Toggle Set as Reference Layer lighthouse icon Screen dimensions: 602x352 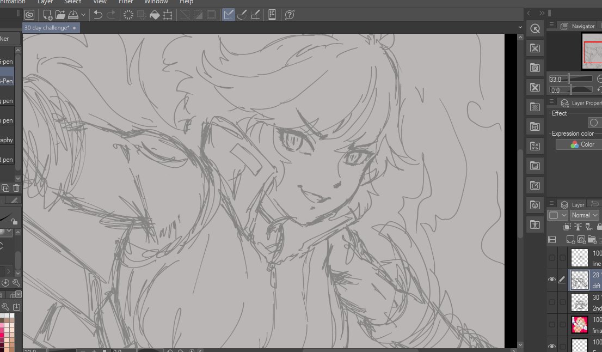(578, 227)
